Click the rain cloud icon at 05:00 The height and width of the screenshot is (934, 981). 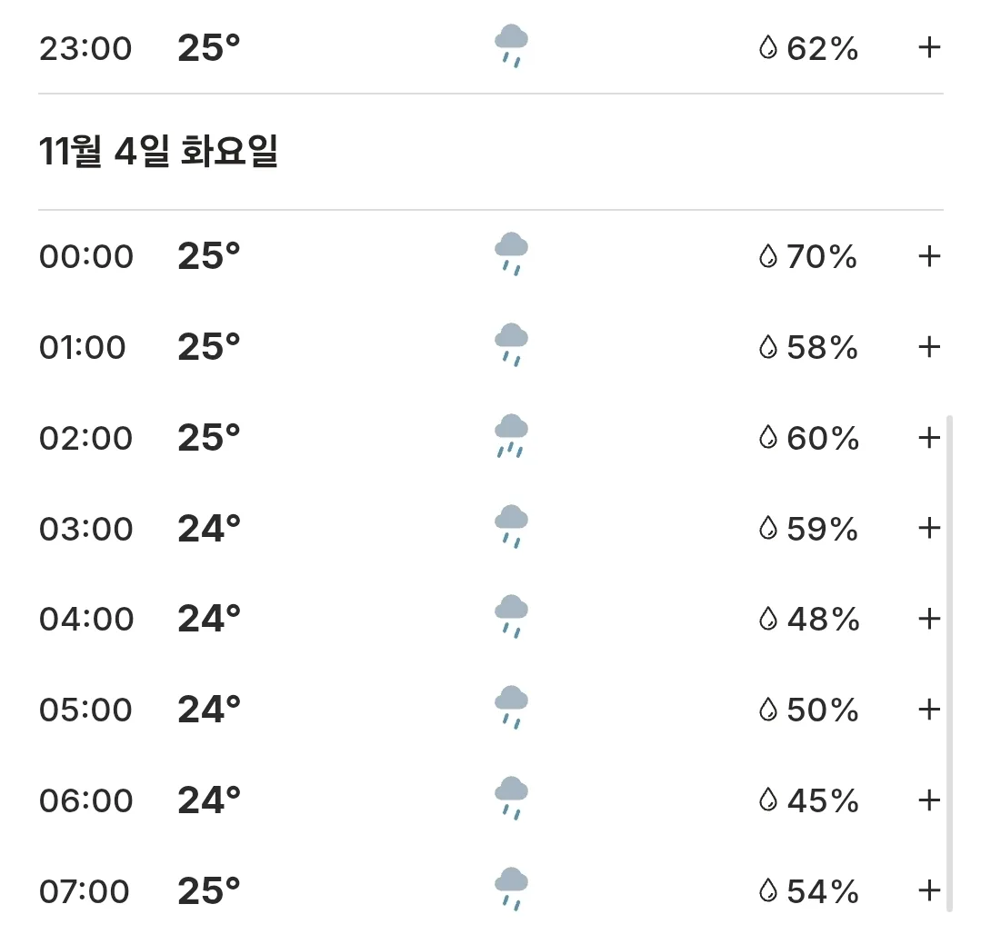(511, 707)
